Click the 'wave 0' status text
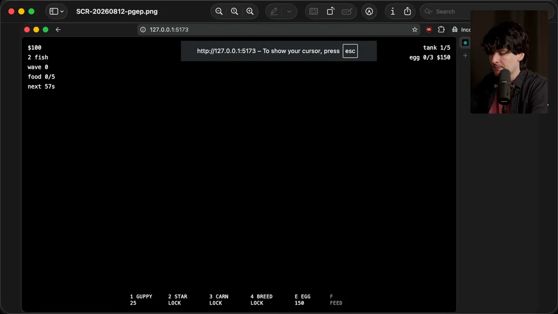 (38, 67)
